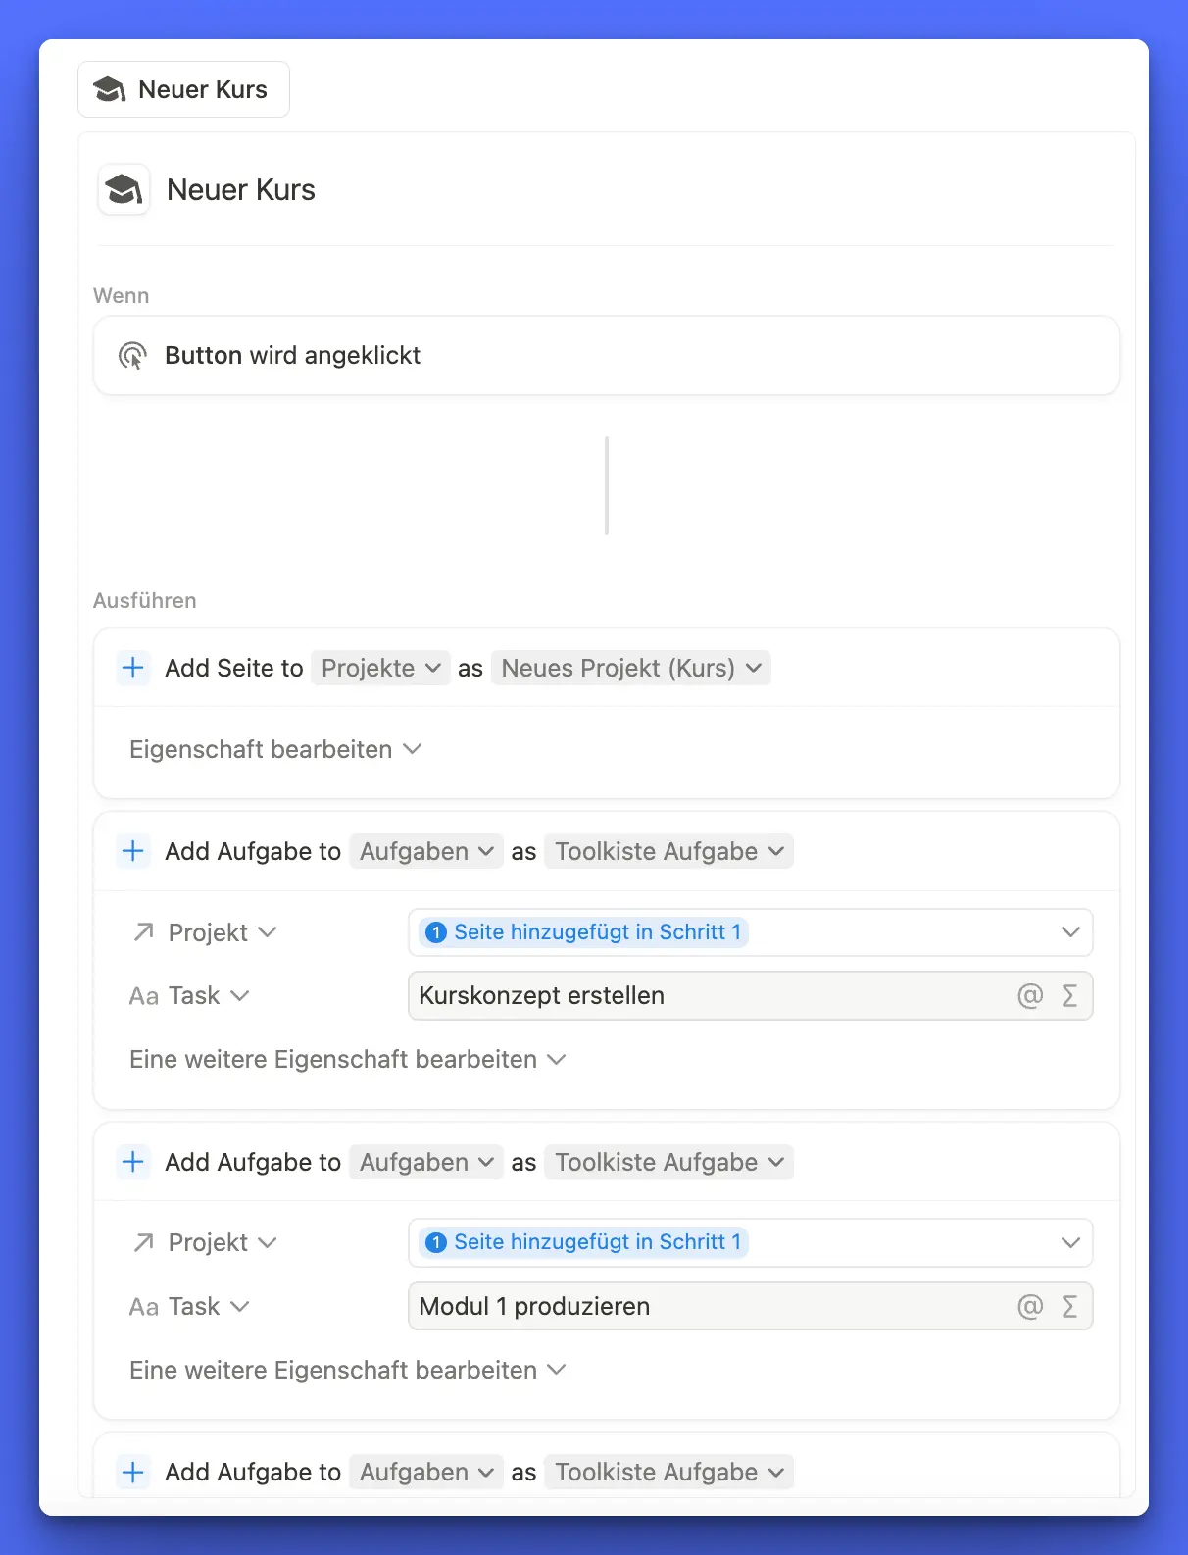
Task: Click the cursor-click trigger icon next to Button wird angeklickt
Action: click(x=132, y=356)
